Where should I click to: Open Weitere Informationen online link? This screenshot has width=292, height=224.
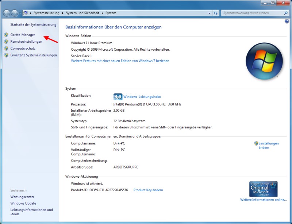click(263, 200)
